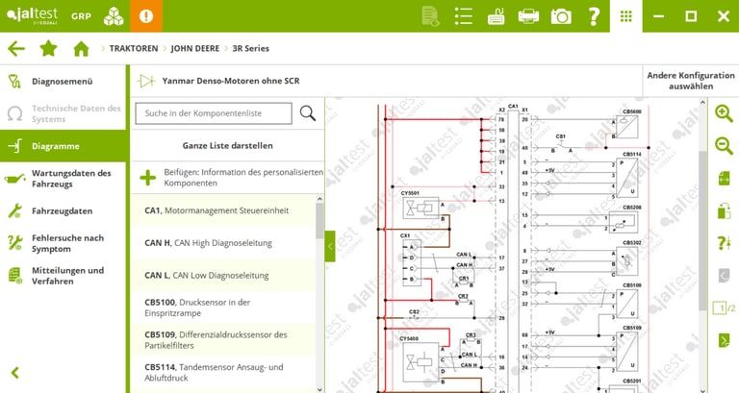The height and width of the screenshot is (393, 739).
Task: Click Ganze Liste darstellen
Action: pos(228,145)
